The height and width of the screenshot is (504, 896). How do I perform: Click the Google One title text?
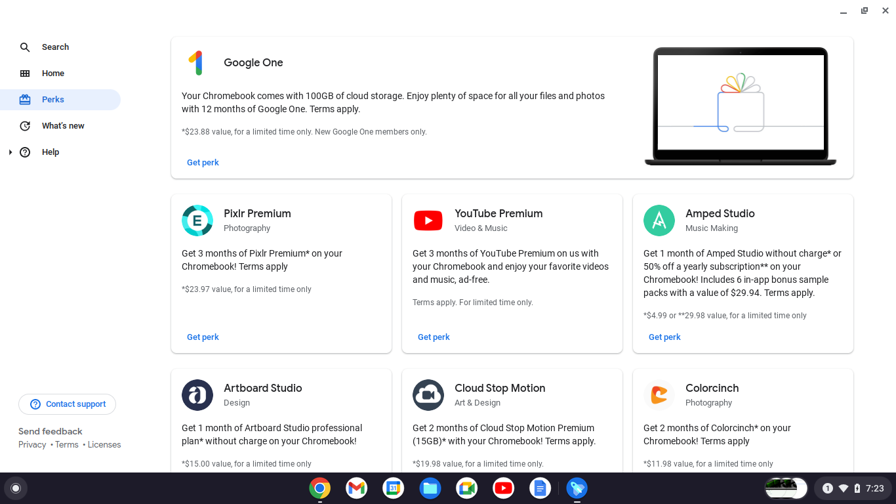click(253, 63)
